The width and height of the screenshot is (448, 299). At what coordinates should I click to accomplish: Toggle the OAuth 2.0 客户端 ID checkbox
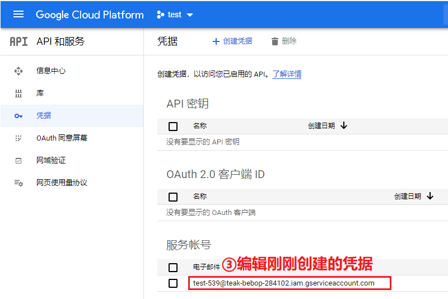coord(173,197)
